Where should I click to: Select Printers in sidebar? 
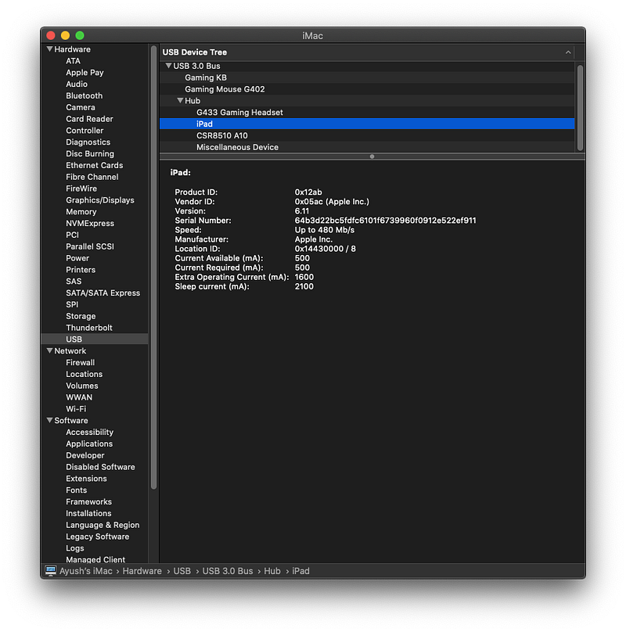coord(81,270)
